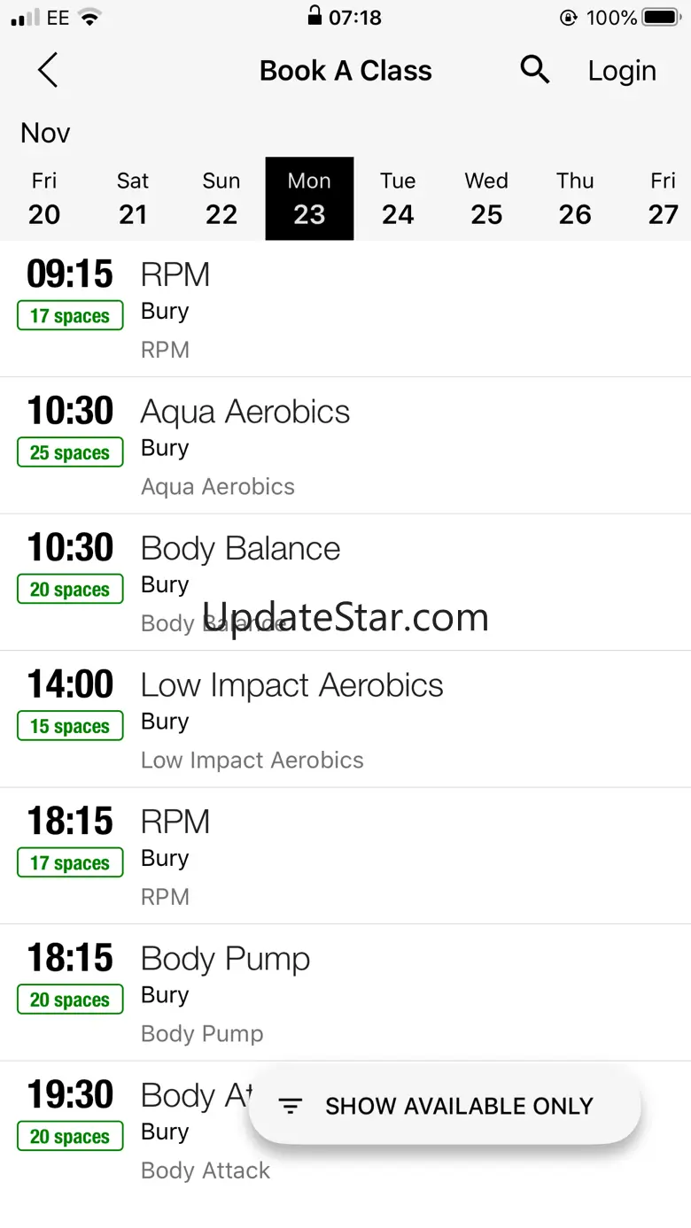Select the Body Balance class
Screen dimensions: 691x1228
[345, 583]
